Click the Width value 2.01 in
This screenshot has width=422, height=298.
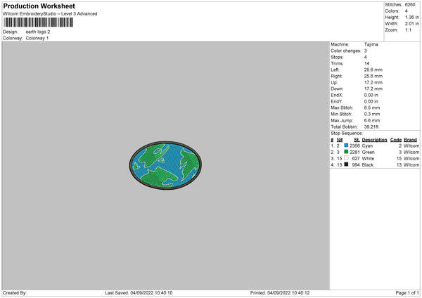(x=411, y=24)
